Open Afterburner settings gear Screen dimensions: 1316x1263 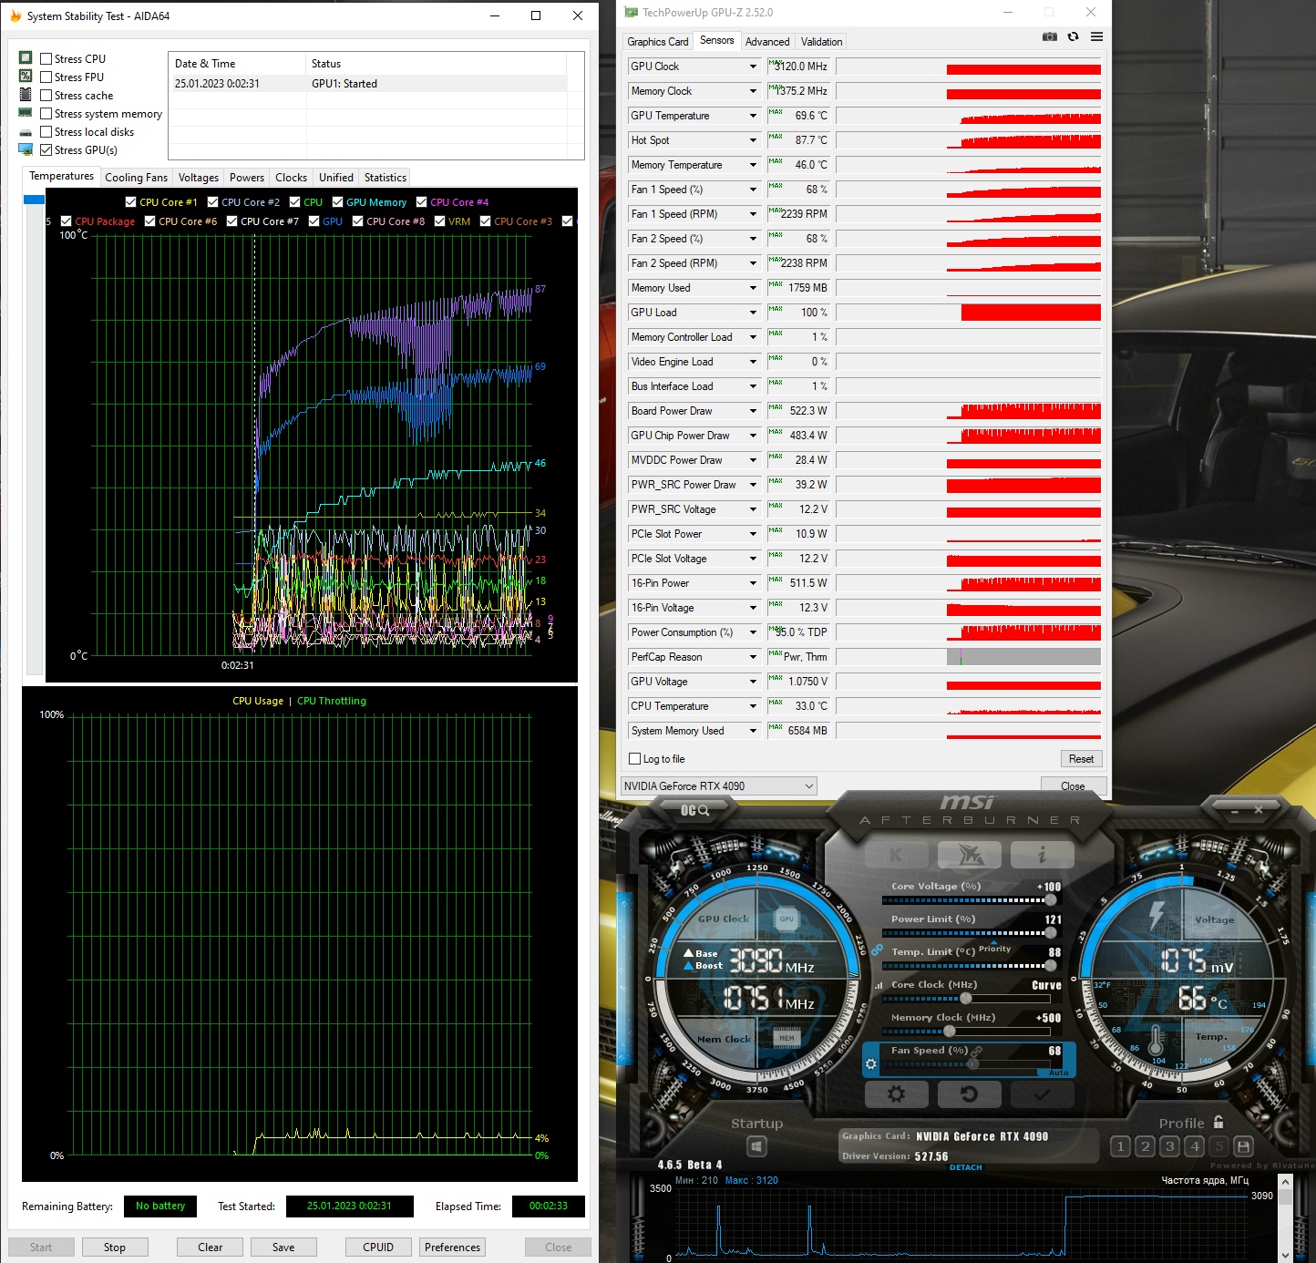pyautogui.click(x=896, y=1094)
